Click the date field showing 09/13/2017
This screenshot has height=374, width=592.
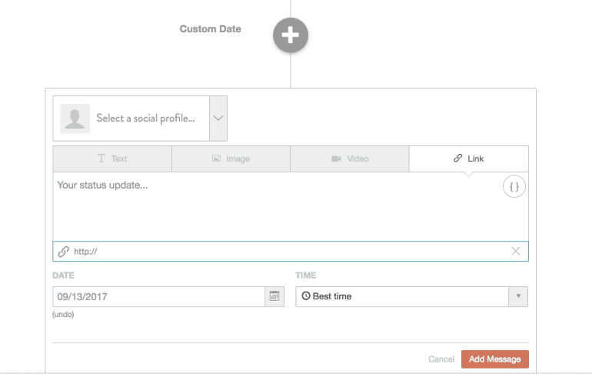coord(158,296)
